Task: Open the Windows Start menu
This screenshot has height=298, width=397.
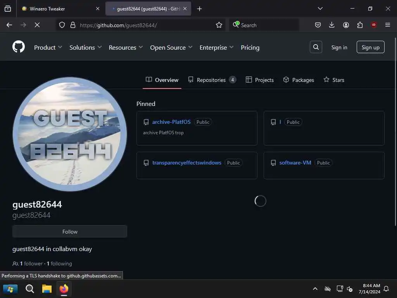Action: pyautogui.click(x=10, y=289)
